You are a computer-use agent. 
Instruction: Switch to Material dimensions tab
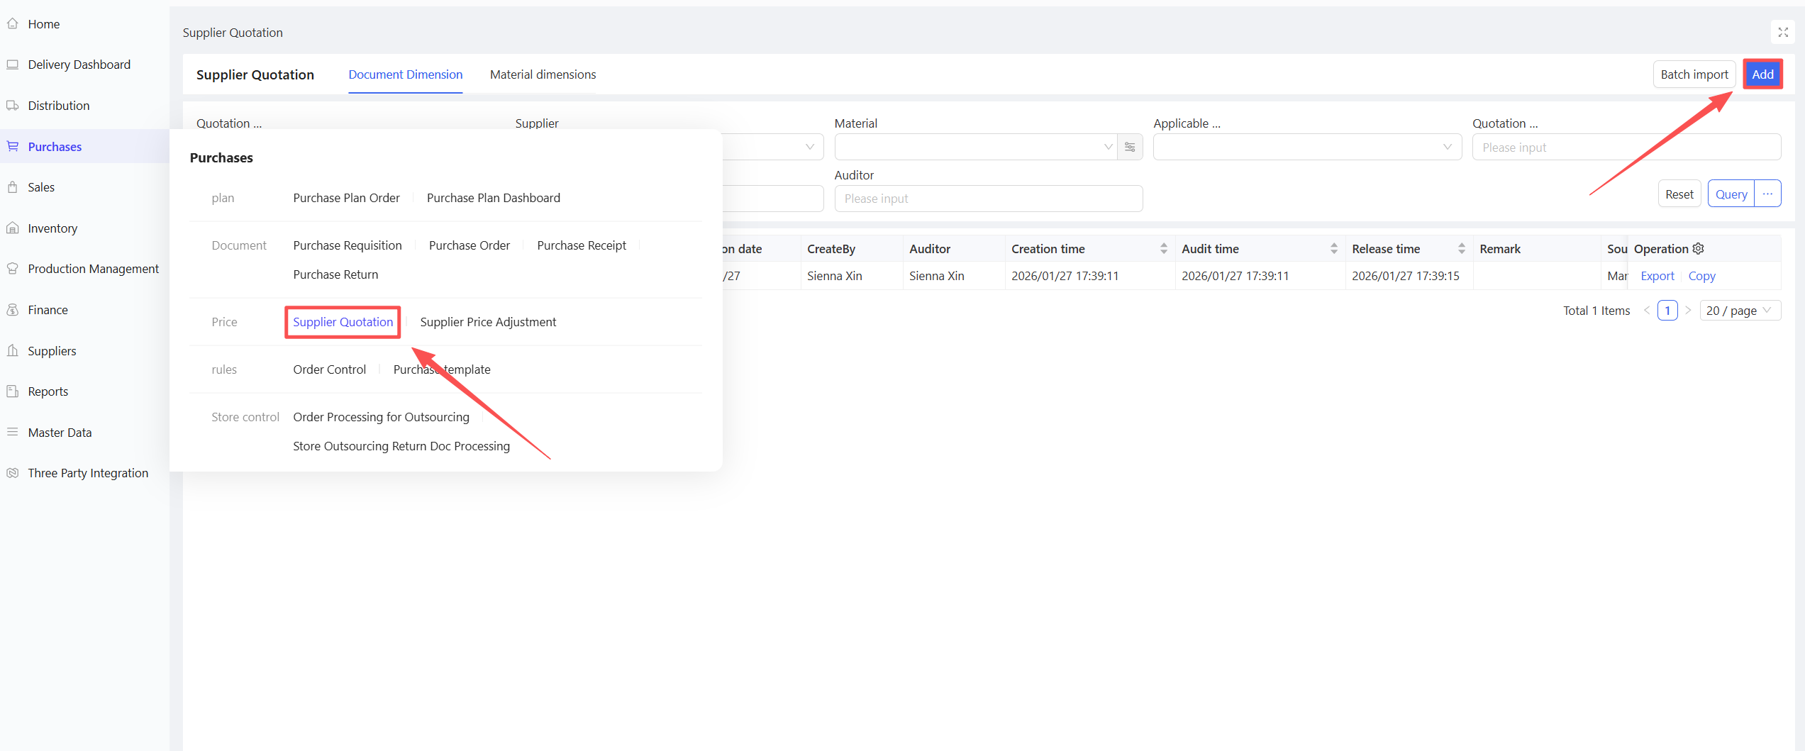[543, 74]
